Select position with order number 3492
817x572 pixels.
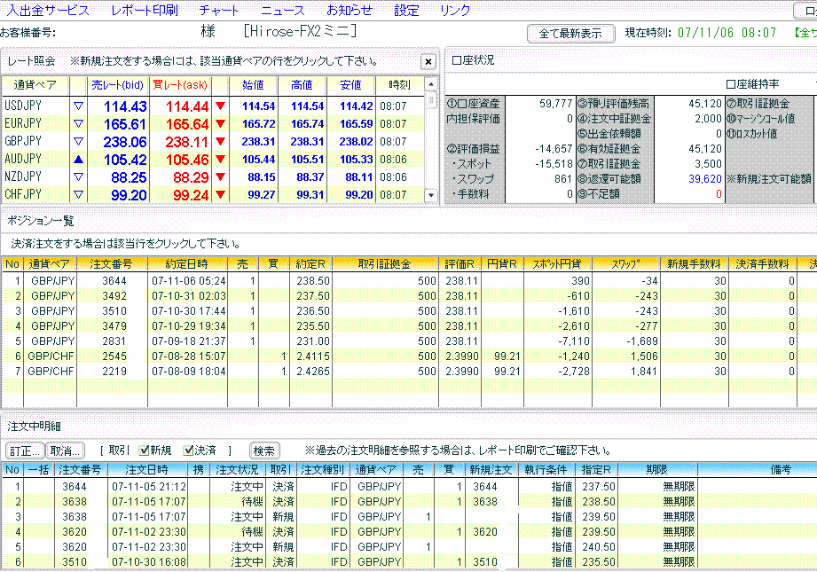[408, 296]
